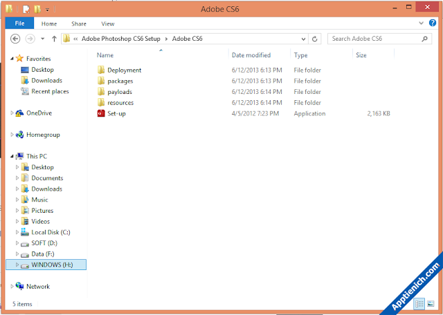Select the Data (F:) drive
Screen dimensions: 443x315
[43, 254]
